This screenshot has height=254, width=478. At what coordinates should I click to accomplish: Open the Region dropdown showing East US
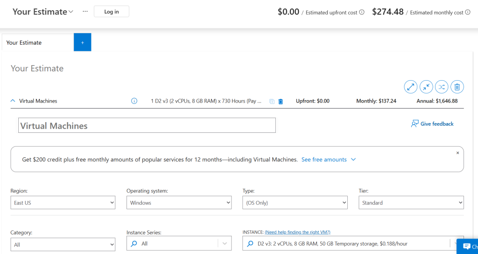63,203
